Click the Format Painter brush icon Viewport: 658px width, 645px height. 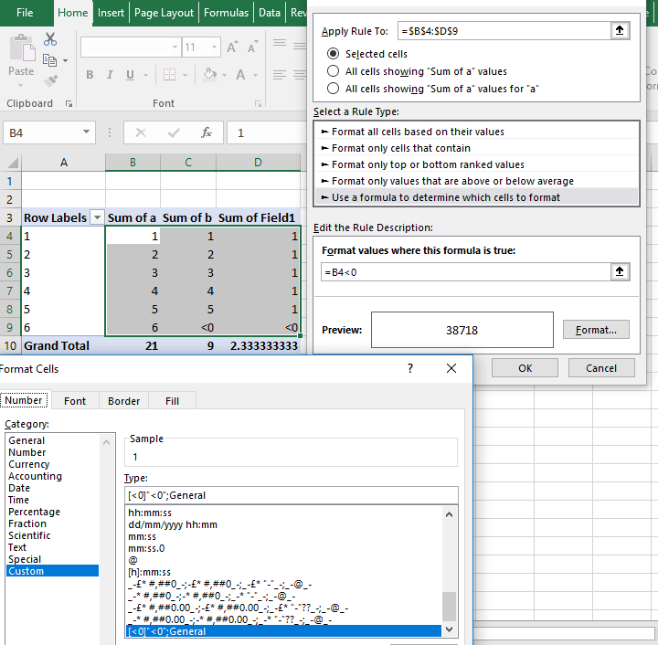(50, 80)
